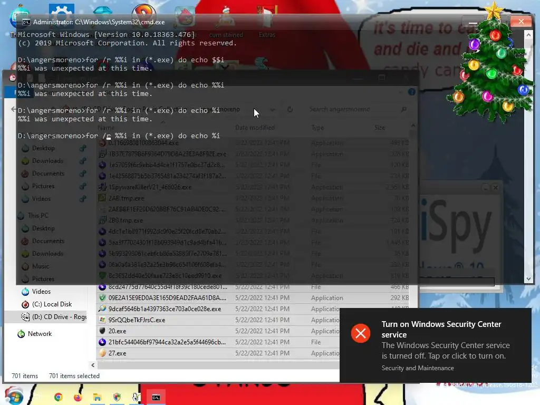Click the left arrow of the horizontal scrollbar

coord(93,365)
